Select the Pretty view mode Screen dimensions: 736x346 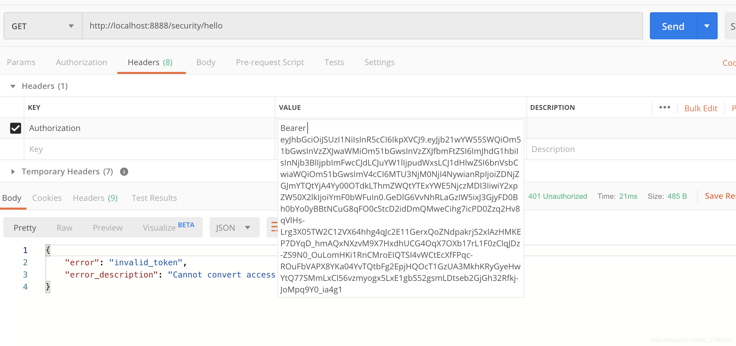click(x=25, y=228)
